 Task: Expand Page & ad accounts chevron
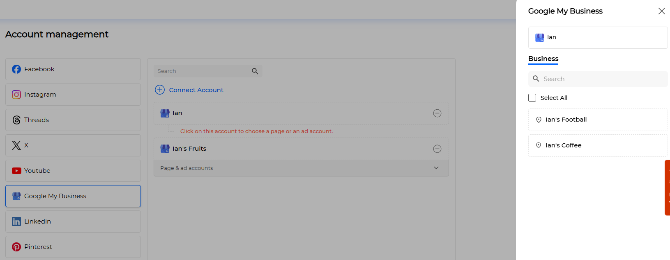pyautogui.click(x=436, y=168)
